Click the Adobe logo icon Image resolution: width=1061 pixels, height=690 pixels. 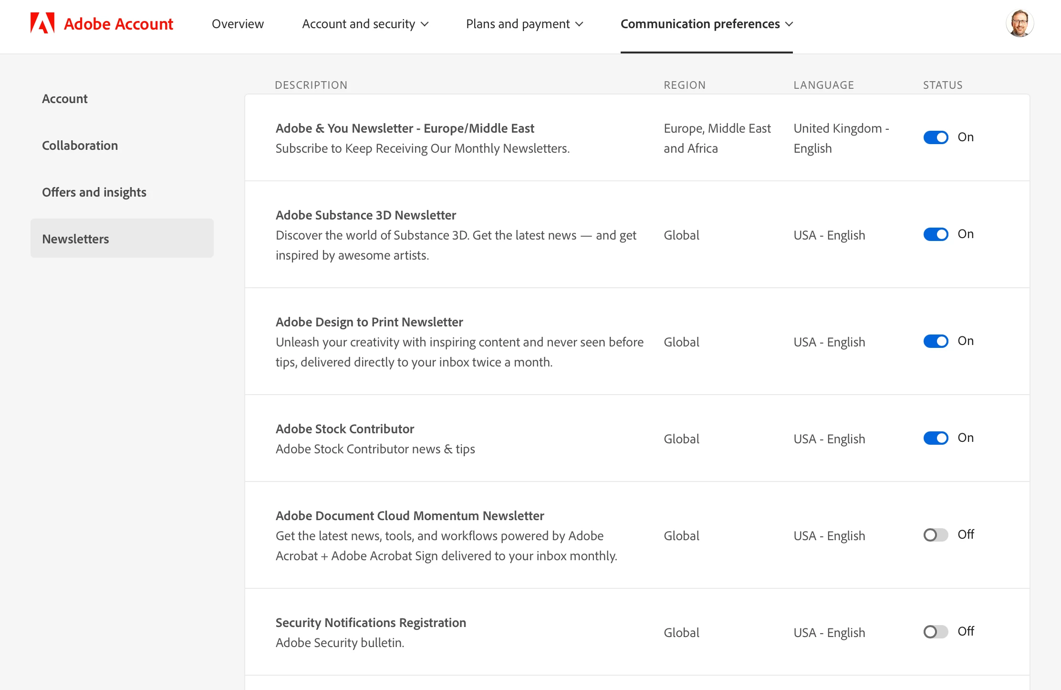(x=42, y=23)
